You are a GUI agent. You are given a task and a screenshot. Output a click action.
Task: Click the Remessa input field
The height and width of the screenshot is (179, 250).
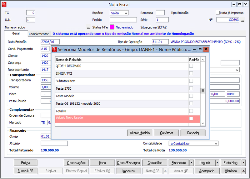(160, 13)
